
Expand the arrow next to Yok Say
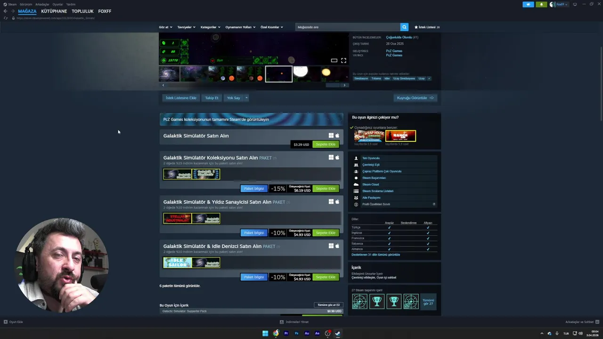(246, 98)
